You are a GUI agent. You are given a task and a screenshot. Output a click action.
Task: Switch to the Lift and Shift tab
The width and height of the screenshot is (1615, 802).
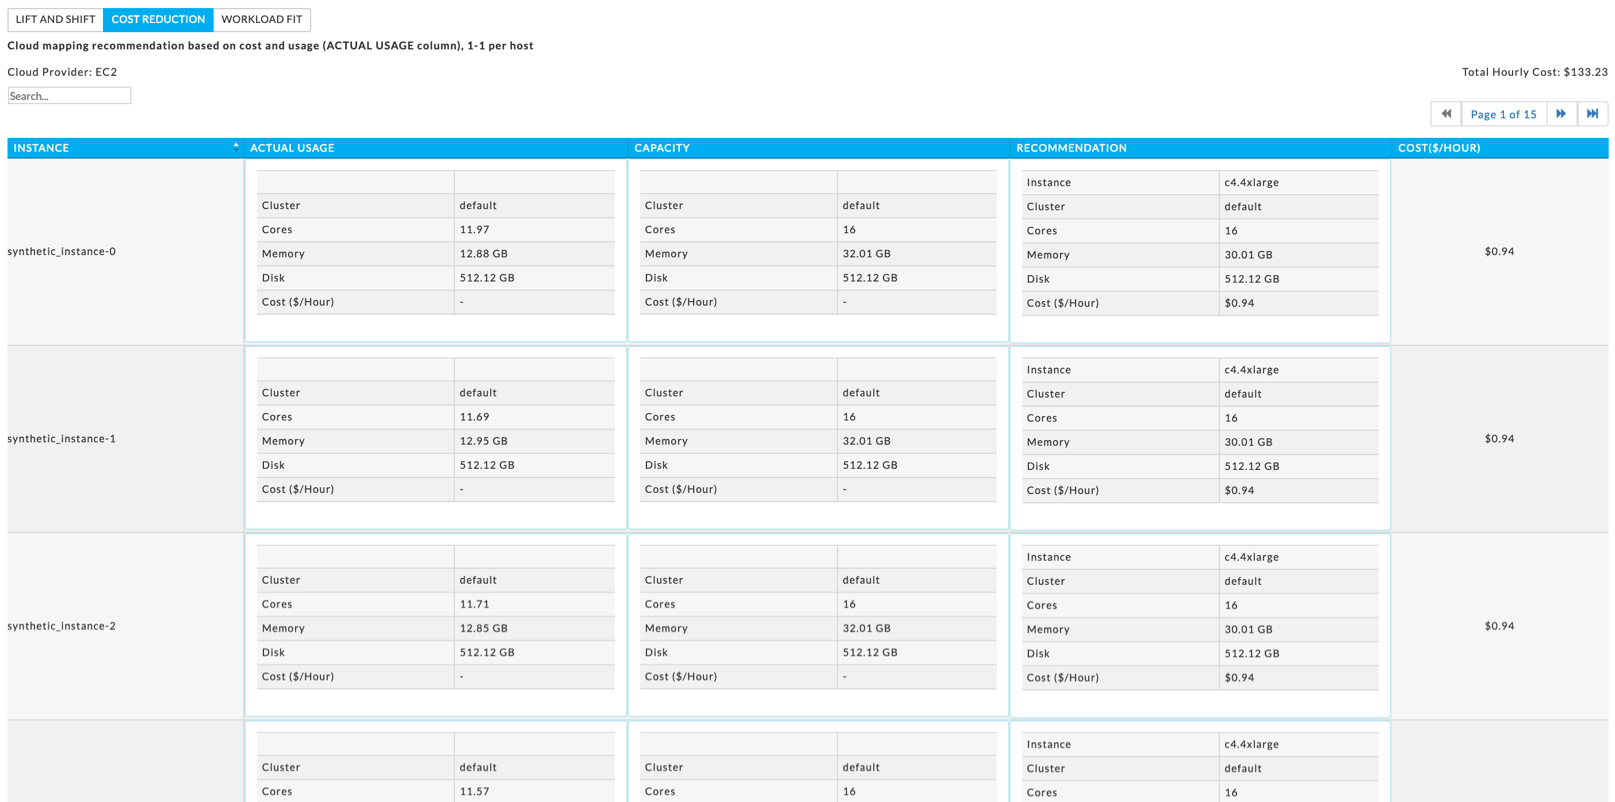pyautogui.click(x=55, y=20)
